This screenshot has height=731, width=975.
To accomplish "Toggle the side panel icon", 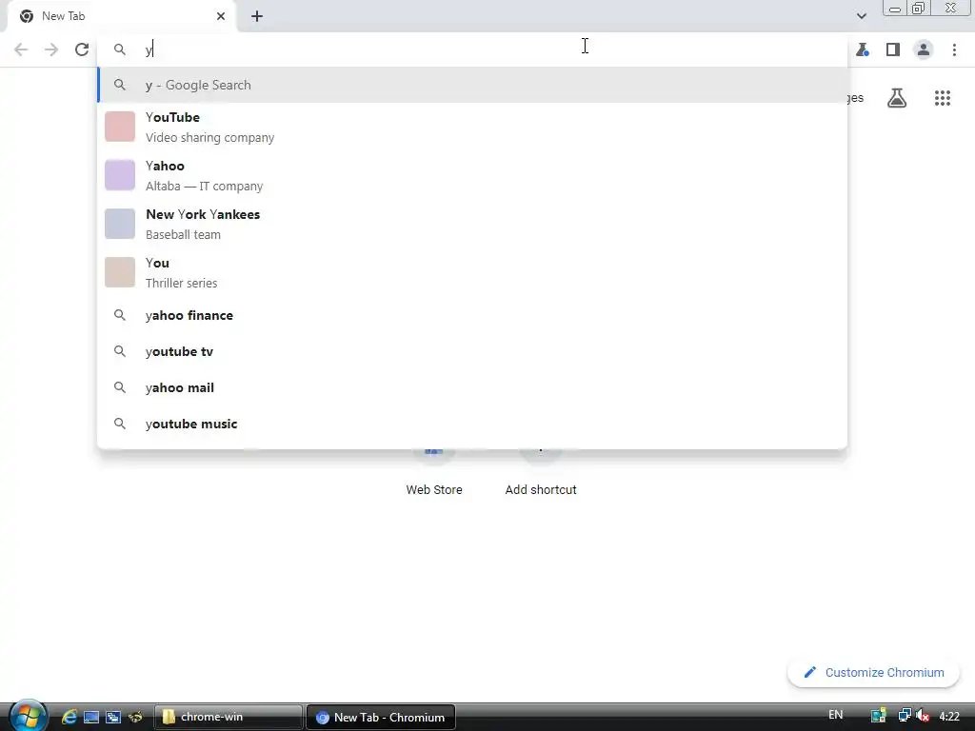I will 893,49.
